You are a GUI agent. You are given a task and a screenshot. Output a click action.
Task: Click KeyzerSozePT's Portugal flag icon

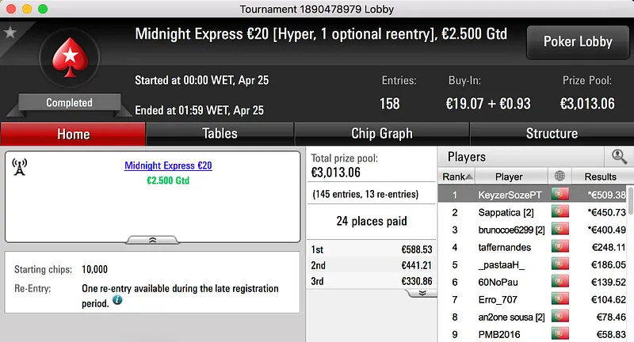[561, 195]
